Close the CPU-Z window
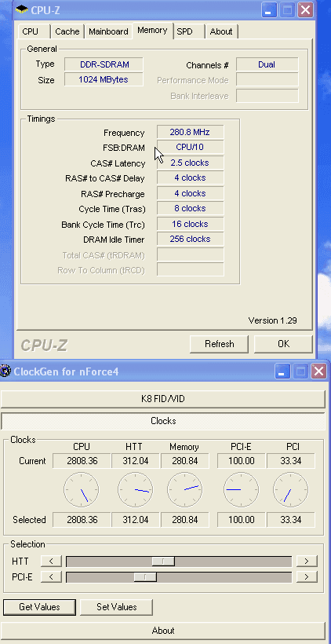The image size is (331, 644). [x=306, y=10]
